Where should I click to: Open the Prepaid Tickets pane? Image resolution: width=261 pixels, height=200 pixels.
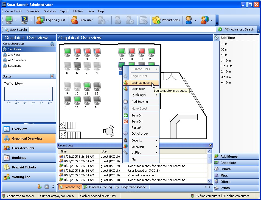(29, 167)
